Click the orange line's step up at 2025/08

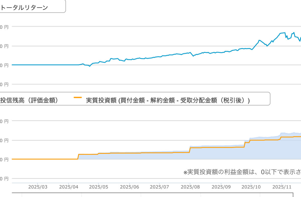coord(190,150)
